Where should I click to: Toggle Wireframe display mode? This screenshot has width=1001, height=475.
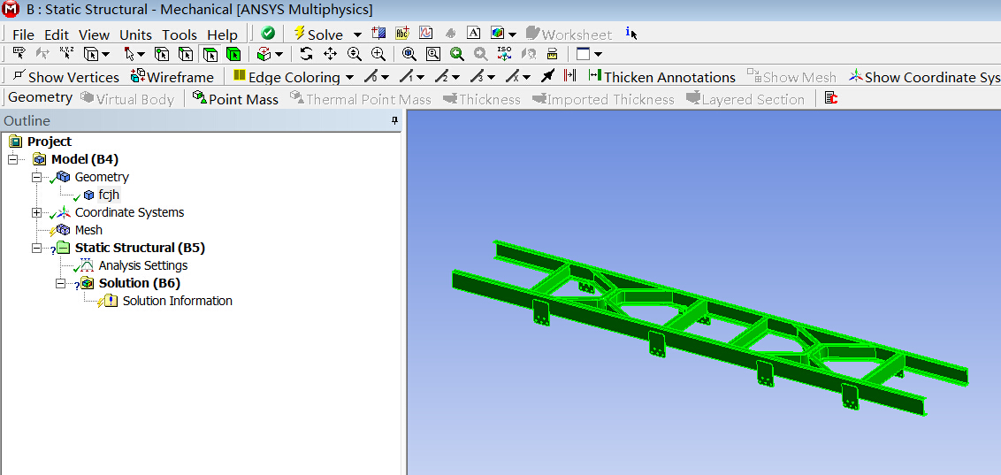[x=172, y=77]
